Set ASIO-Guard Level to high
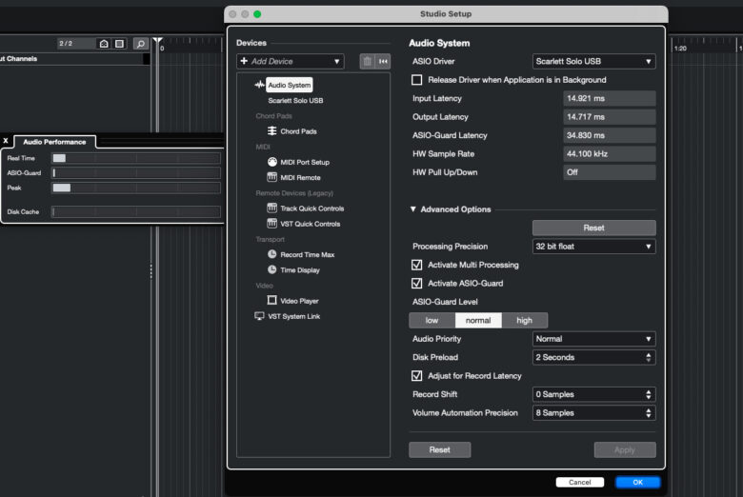Viewport: 743px width, 497px height. point(524,320)
